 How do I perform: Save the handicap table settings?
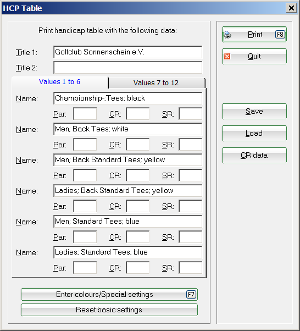(x=254, y=112)
